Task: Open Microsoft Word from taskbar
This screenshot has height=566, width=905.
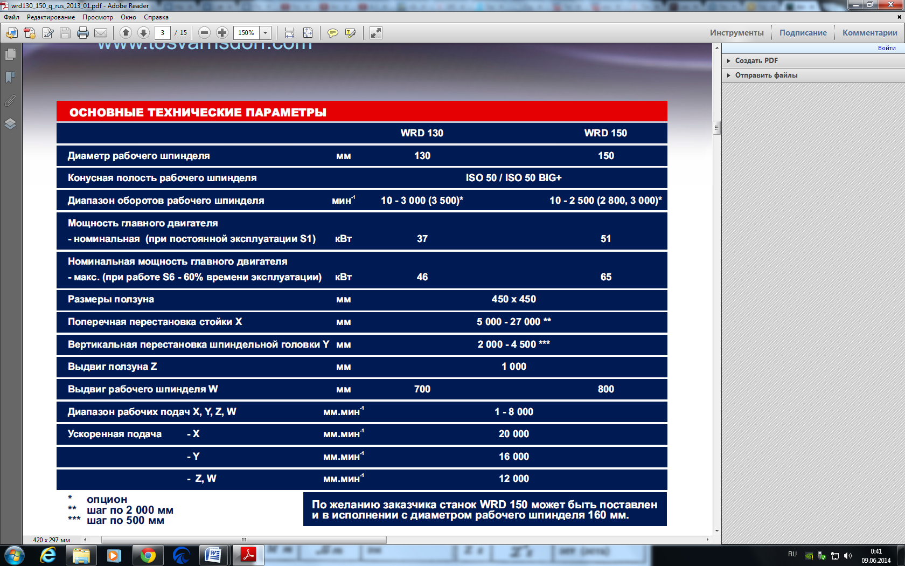Action: [x=214, y=555]
